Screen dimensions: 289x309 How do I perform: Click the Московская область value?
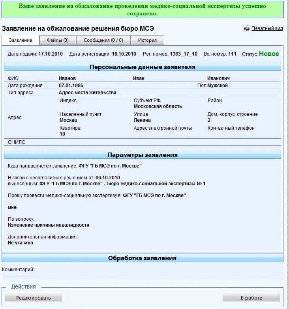[158, 106]
